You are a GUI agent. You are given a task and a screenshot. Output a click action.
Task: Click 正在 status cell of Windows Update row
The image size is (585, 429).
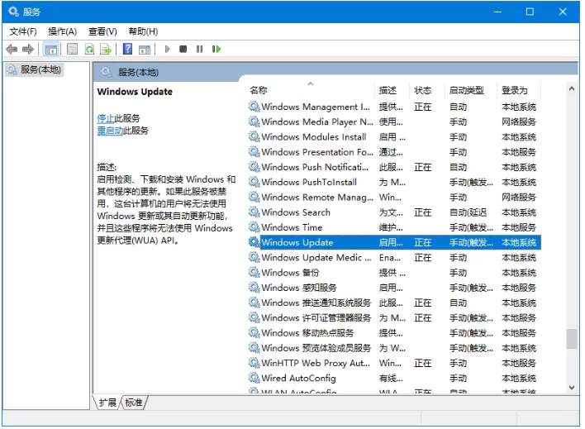click(x=423, y=243)
